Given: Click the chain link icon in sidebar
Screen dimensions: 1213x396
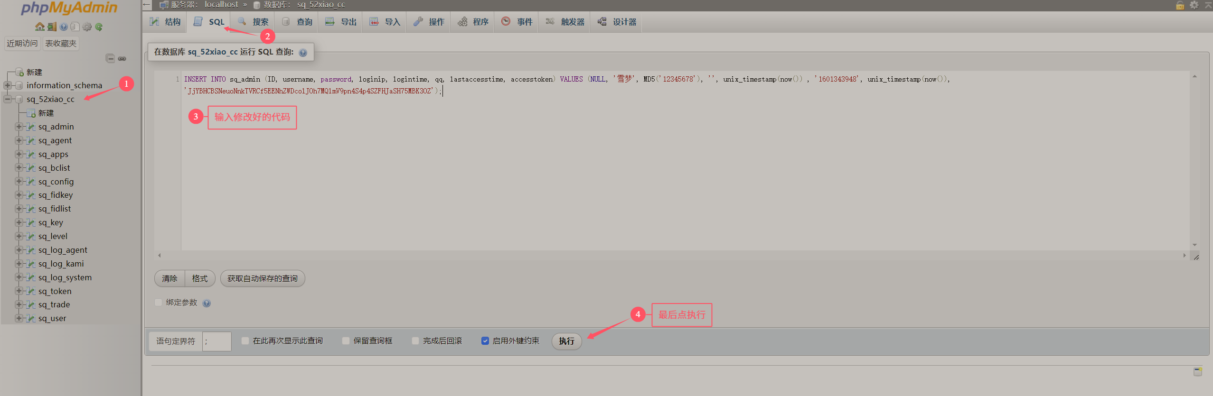Looking at the screenshot, I should point(122,59).
